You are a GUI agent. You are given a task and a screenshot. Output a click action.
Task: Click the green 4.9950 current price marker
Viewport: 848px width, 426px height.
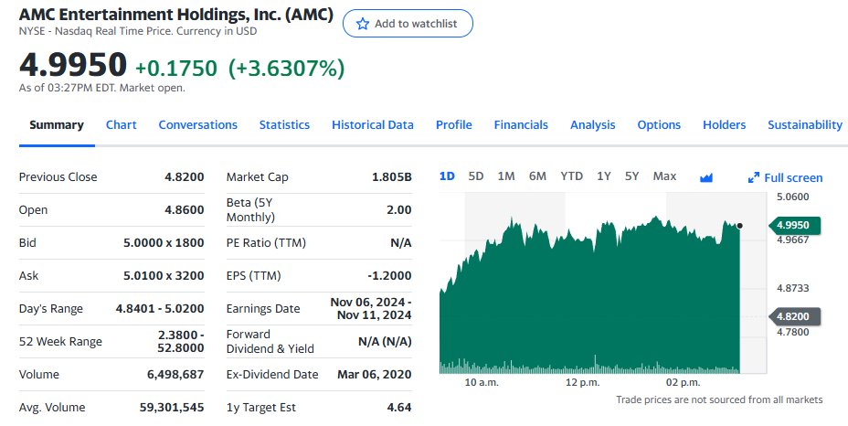point(794,225)
